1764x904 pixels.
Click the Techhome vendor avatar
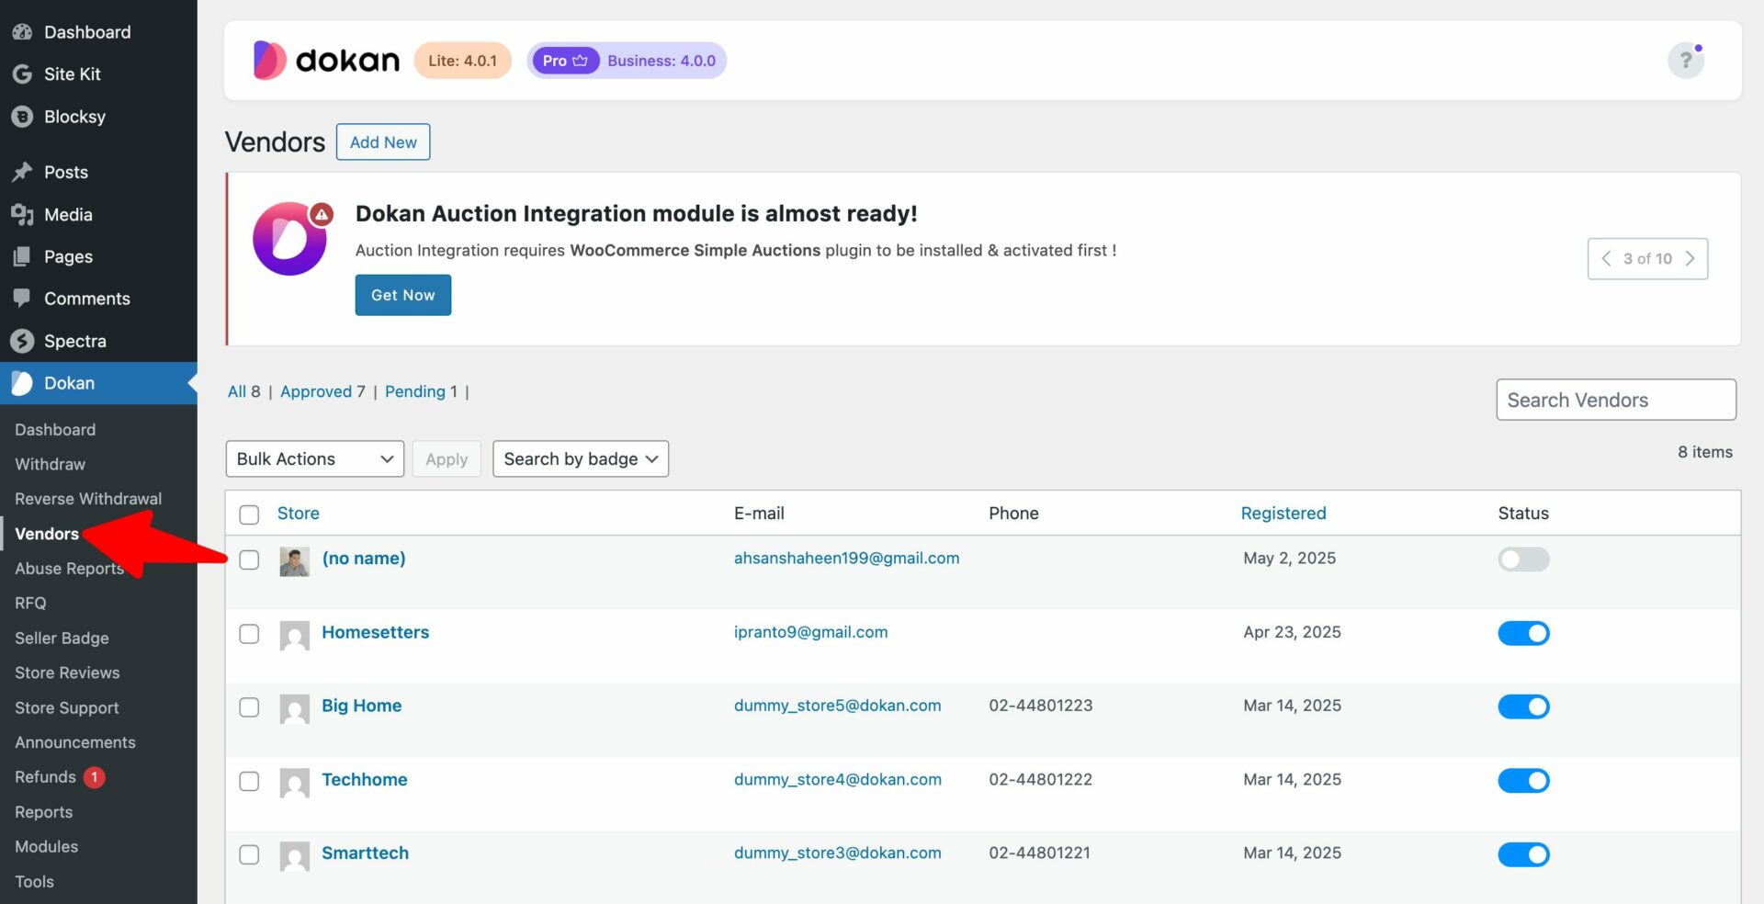point(294,783)
